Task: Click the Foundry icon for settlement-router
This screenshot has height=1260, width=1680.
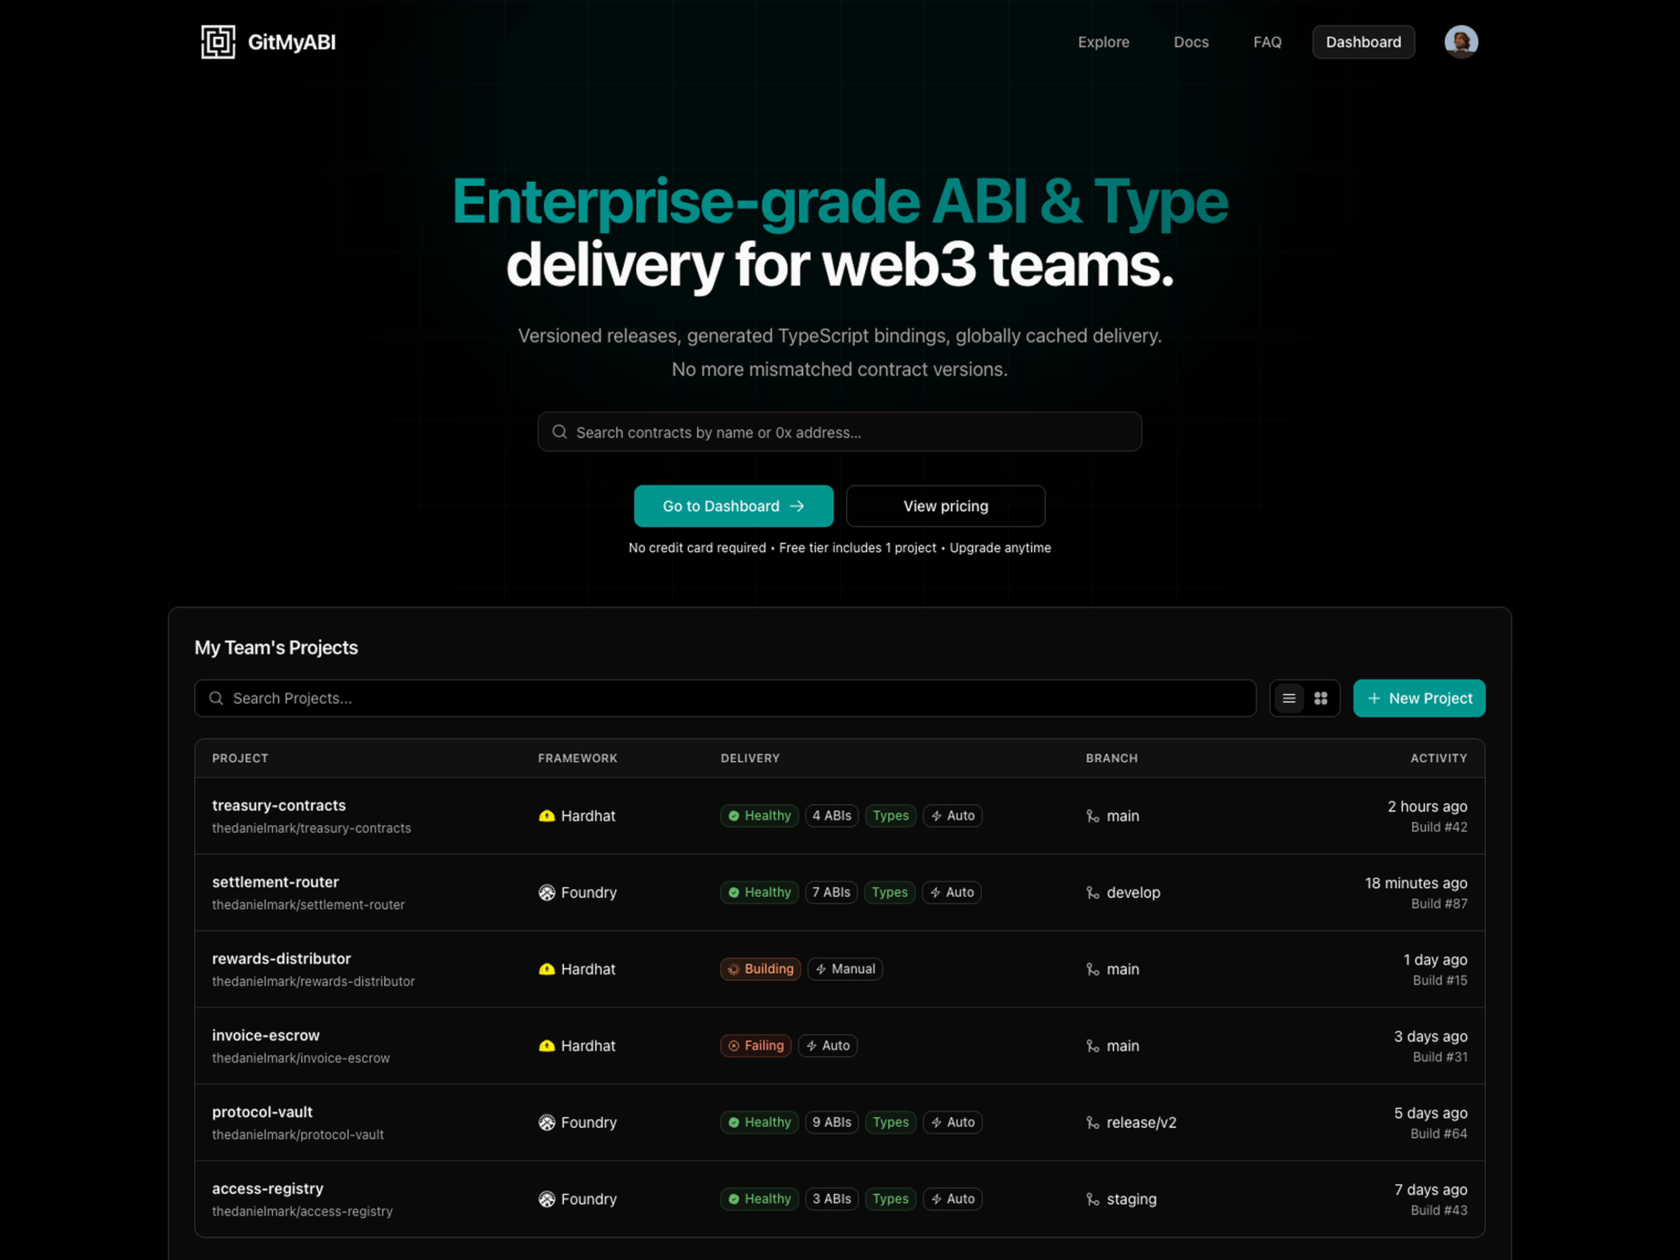Action: point(547,892)
